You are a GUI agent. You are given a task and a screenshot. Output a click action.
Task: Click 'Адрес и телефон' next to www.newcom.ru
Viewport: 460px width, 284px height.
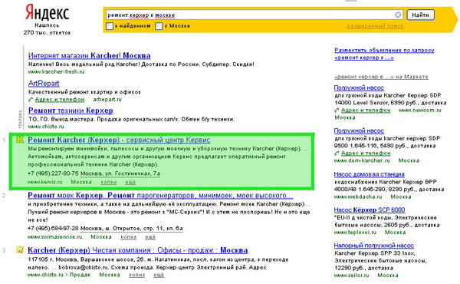point(366,110)
